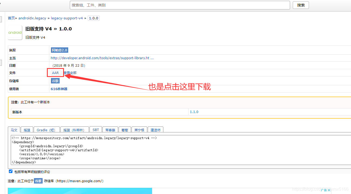351x194 pixels.
Task: Open the developer.android.com homepage link
Action: click(102, 58)
